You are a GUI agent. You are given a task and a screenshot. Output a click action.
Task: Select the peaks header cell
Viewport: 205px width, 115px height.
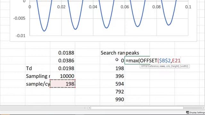point(137,53)
